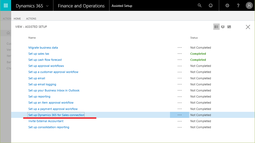Select the tall tiles view icon
The width and height of the screenshot is (255, 143).
[x=223, y=27]
